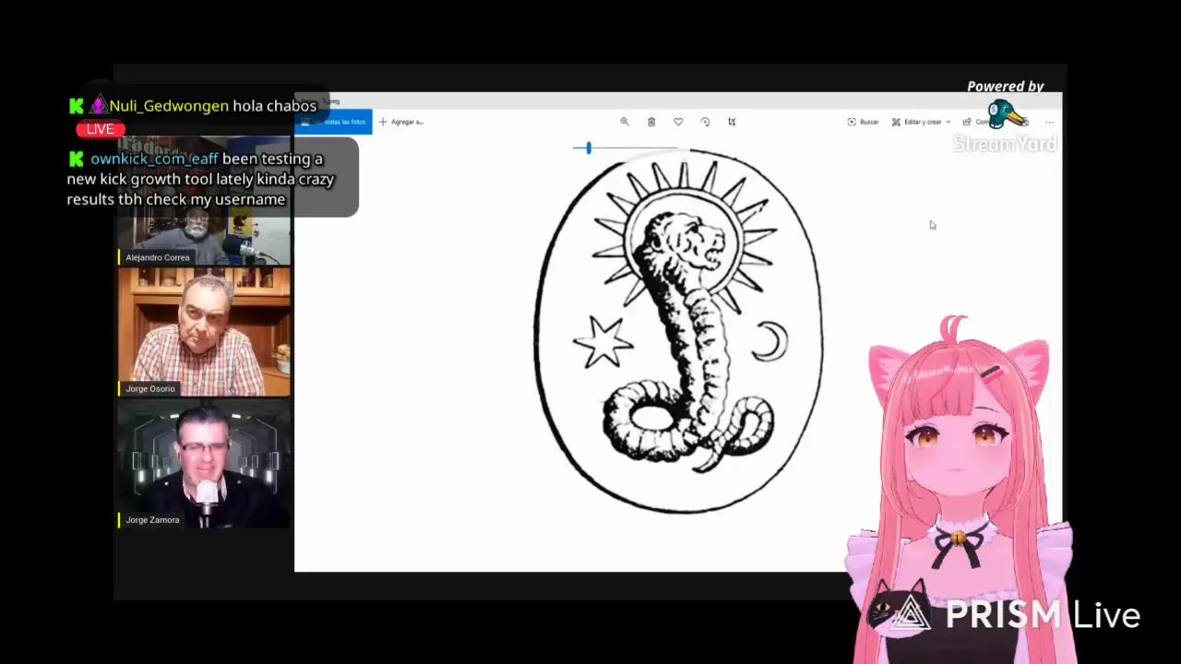Click the green Kick icon beside ownkick_com_eaff
This screenshot has width=1181, height=664.
coord(77,159)
